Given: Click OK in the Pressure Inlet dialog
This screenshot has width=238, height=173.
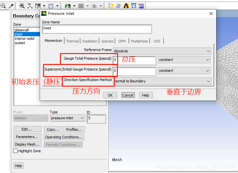Looking at the screenshot, I should pos(110,95).
